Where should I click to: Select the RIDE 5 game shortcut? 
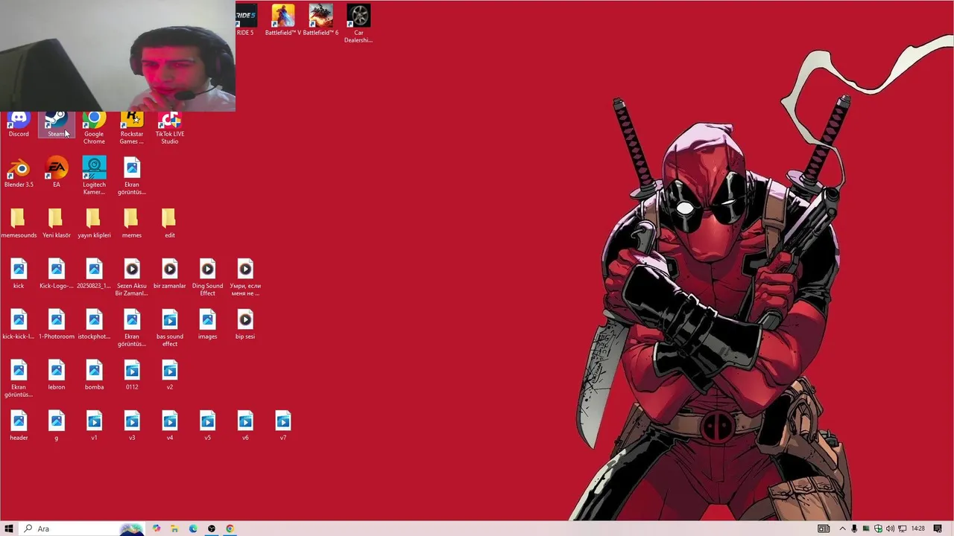click(x=245, y=20)
